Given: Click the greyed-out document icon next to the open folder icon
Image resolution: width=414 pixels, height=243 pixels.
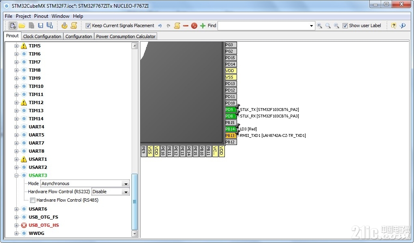Looking at the screenshot, I should [31, 26].
